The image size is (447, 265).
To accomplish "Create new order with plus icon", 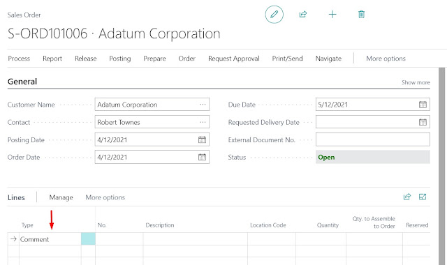I will tap(332, 14).
